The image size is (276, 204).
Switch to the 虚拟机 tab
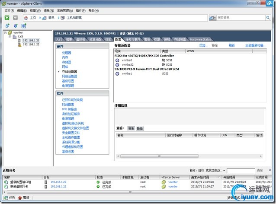coord(81,39)
